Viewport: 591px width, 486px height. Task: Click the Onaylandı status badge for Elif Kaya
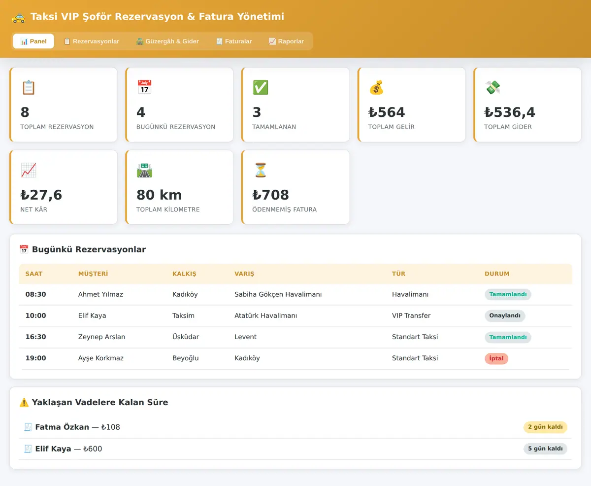point(505,315)
